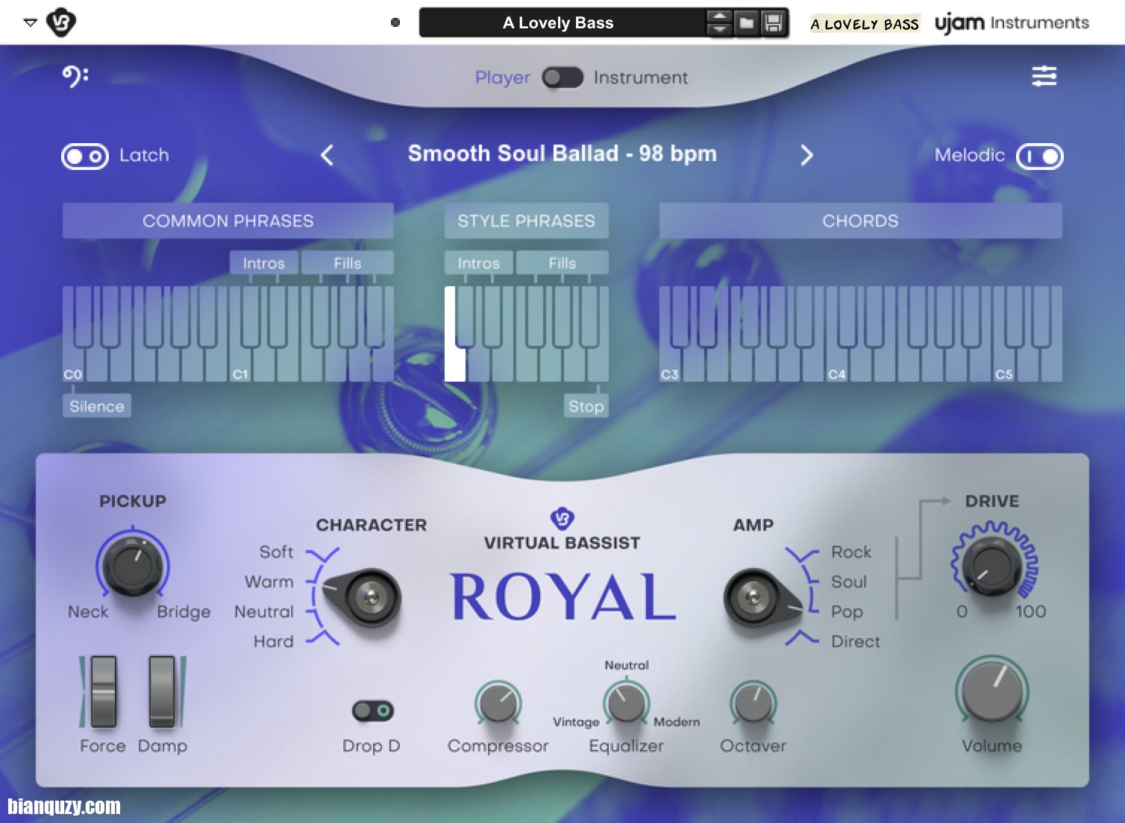The image size is (1125, 823).
Task: Select Player mode label
Action: [502, 78]
